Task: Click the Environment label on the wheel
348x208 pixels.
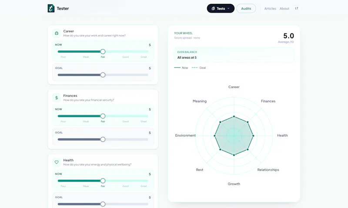Action: pyautogui.click(x=185, y=135)
